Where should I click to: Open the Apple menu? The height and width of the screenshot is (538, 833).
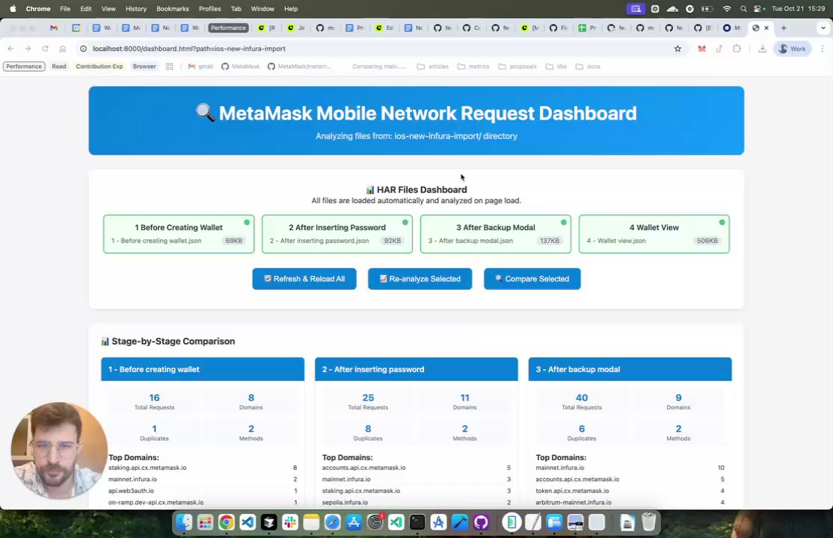13,8
